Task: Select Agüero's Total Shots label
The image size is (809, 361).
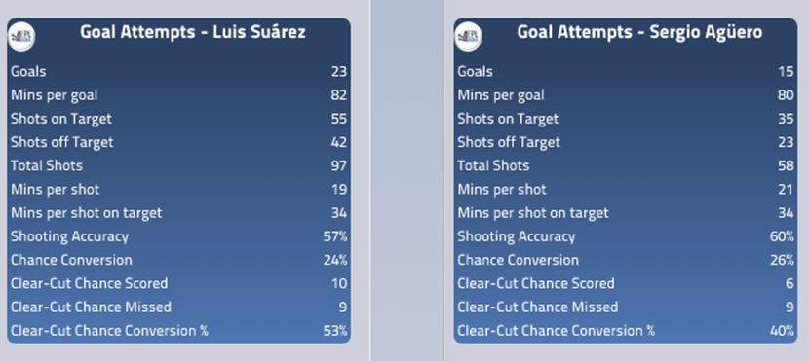Action: 493,165
